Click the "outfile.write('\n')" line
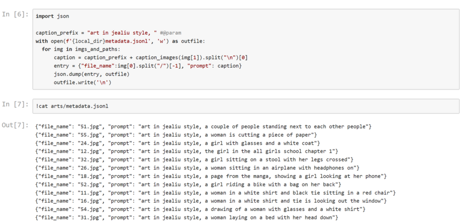The width and height of the screenshot is (474, 222). click(82, 82)
